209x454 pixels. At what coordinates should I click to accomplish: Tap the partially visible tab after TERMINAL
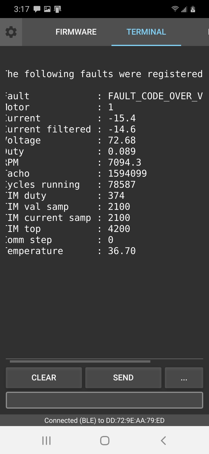(208, 32)
